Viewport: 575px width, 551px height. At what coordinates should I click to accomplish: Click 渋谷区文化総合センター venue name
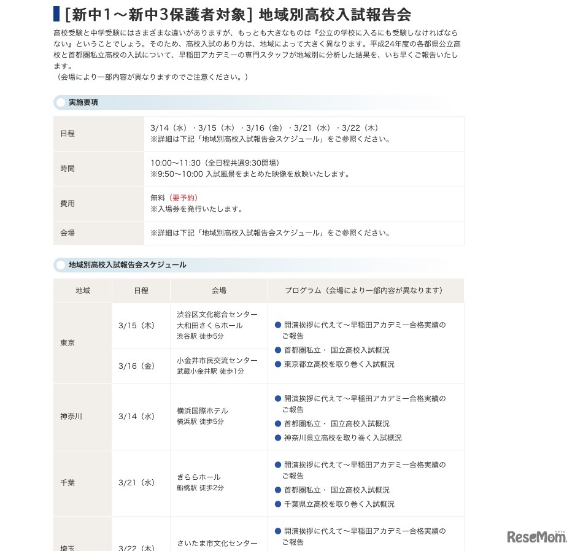coord(217,315)
